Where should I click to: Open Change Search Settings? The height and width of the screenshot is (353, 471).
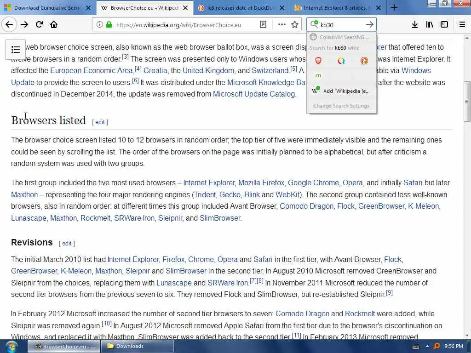coord(342,106)
